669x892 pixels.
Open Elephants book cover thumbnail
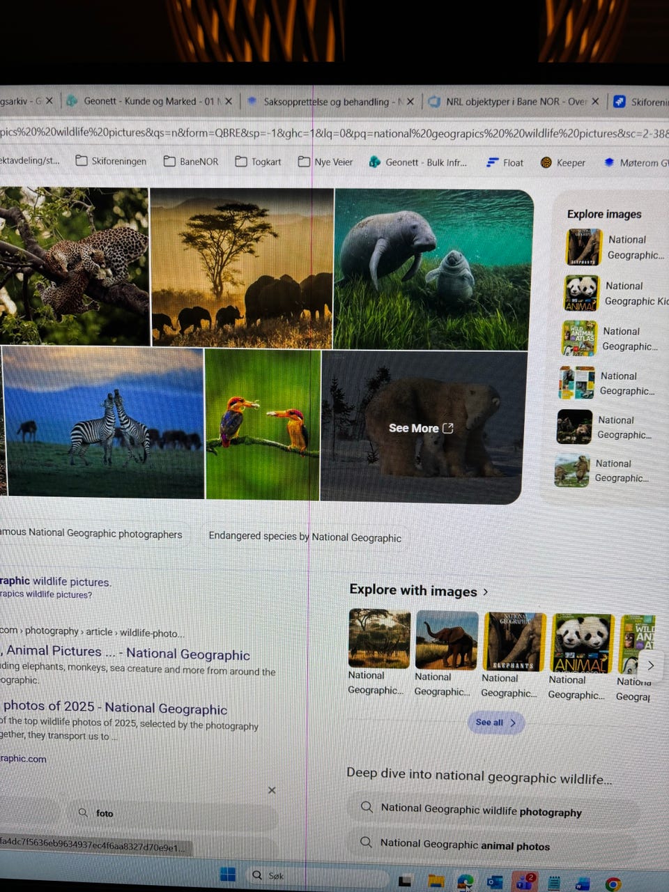[514, 642]
